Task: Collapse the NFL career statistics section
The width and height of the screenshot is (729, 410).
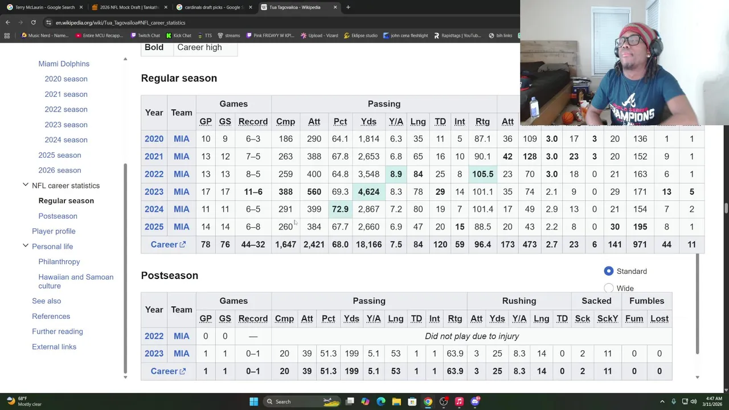Action: [x=25, y=185]
